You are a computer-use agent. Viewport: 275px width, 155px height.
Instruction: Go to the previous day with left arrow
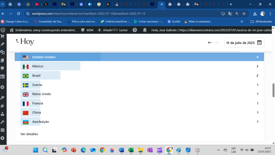[210, 43]
